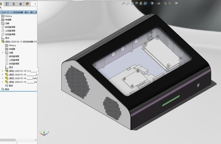Show more manager tabs with the chevron
The image size is (221, 144).
click(x=35, y=4)
